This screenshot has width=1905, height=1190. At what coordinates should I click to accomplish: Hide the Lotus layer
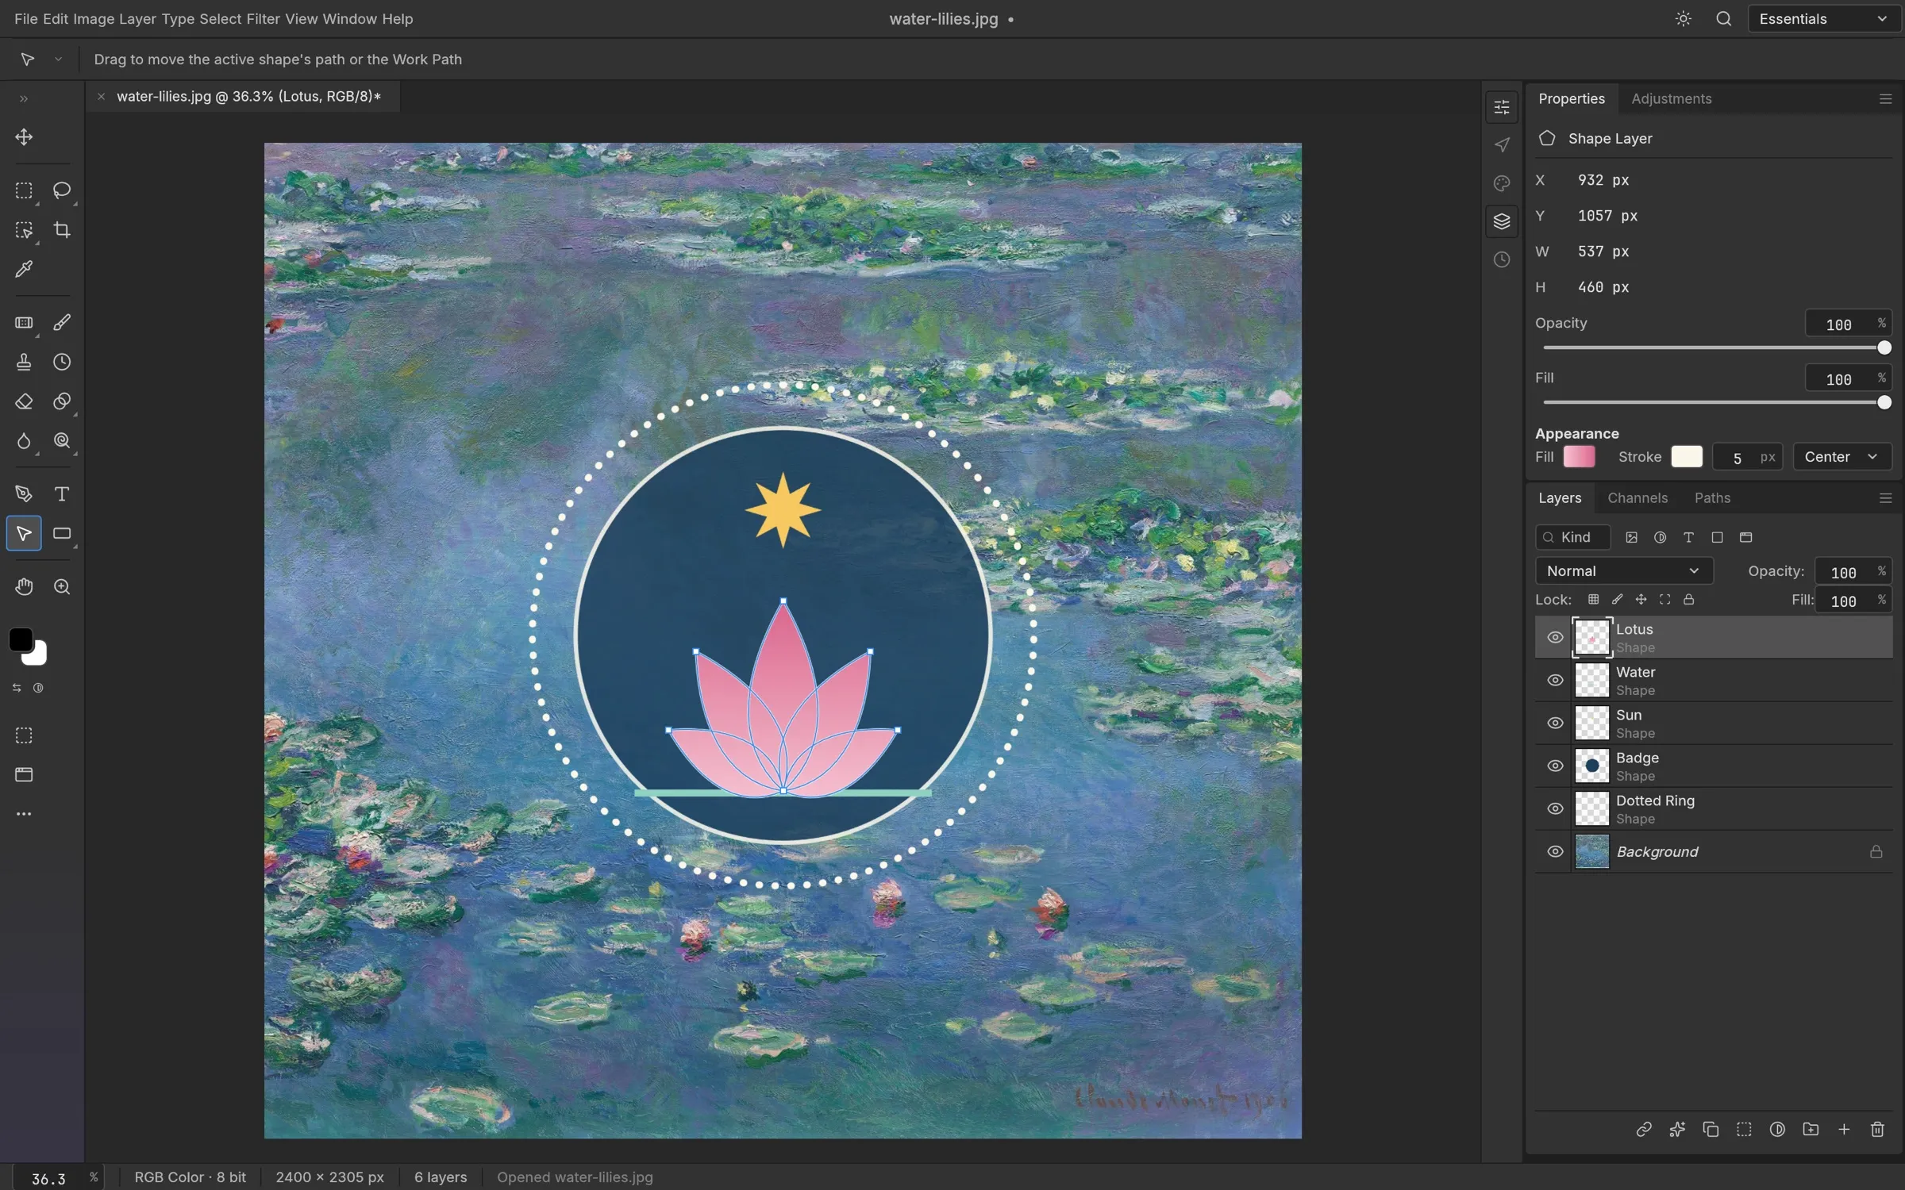point(1555,638)
